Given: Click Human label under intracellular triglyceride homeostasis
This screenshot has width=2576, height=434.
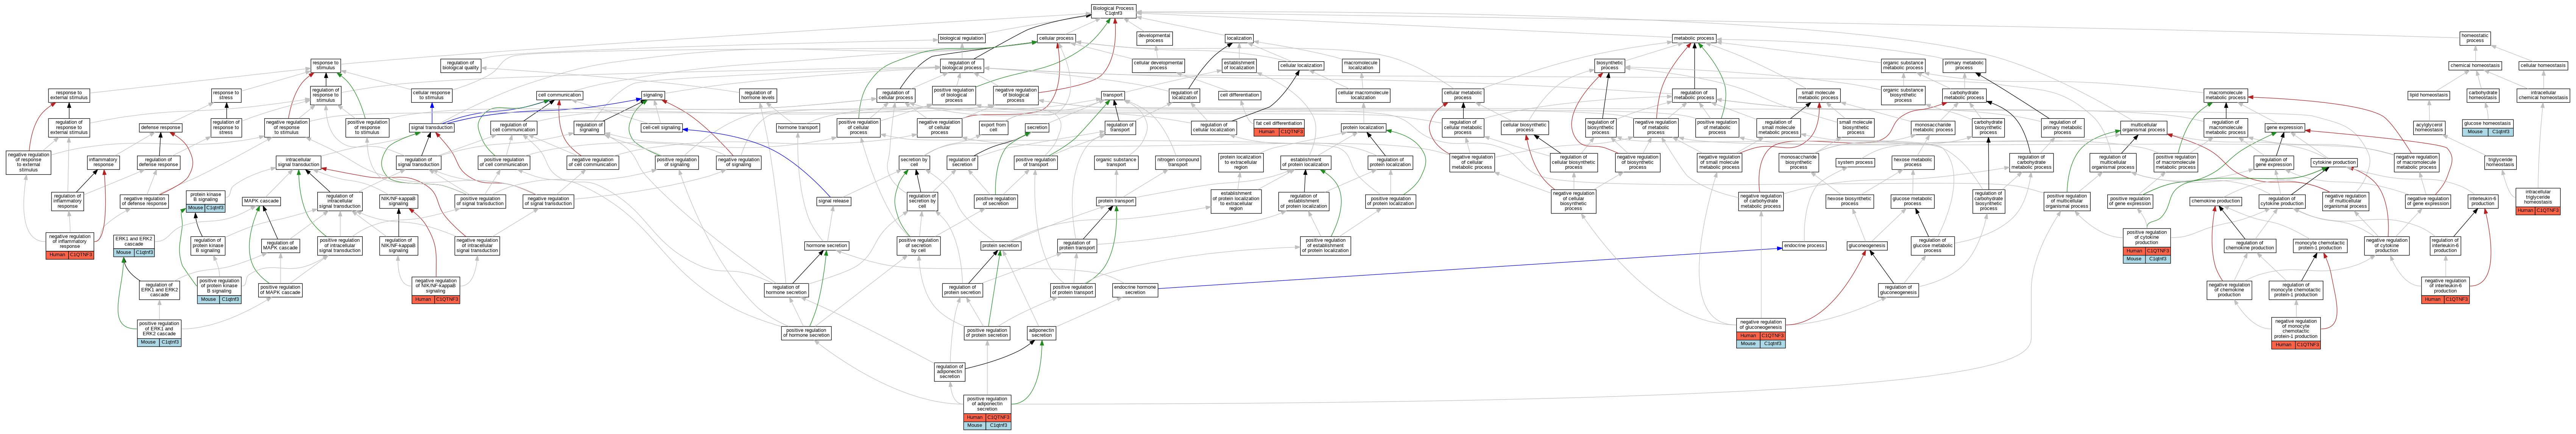Looking at the screenshot, I should coord(2525,210).
